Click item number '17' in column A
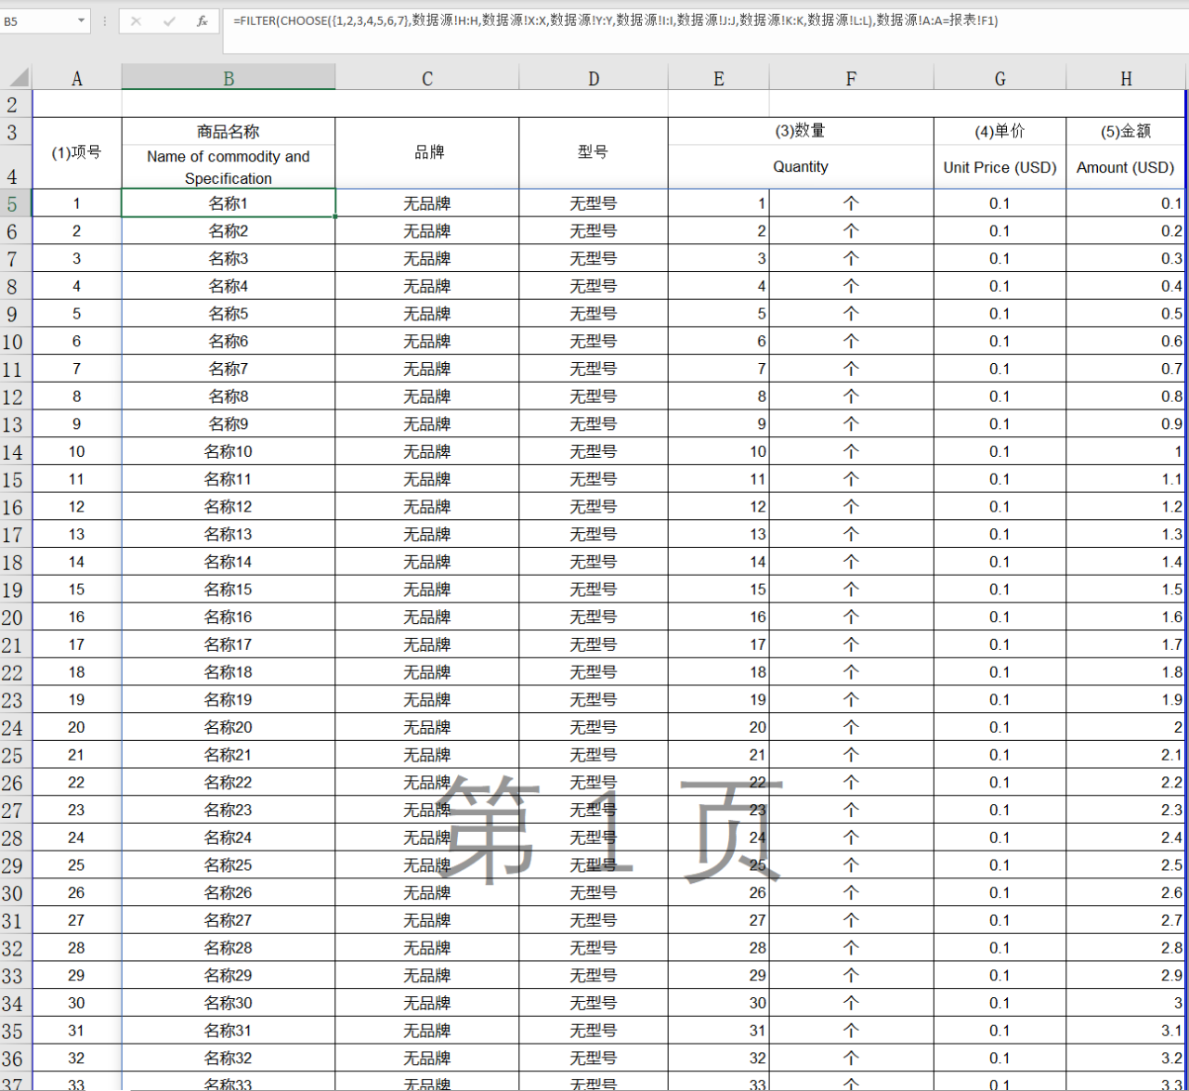This screenshot has height=1091, width=1189. click(77, 644)
